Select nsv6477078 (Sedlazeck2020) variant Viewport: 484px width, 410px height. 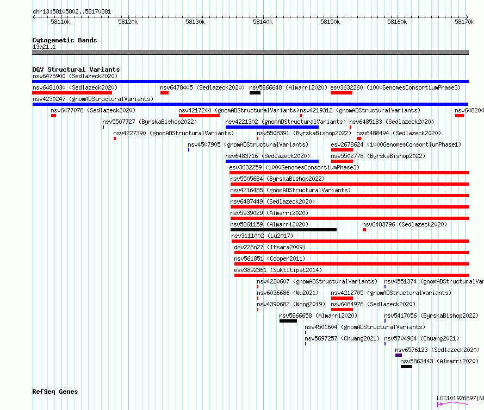pyautogui.click(x=93, y=110)
